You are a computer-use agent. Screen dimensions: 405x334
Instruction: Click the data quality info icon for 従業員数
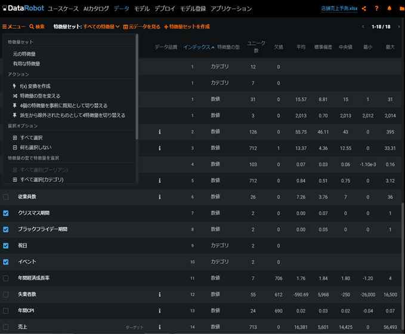(160, 197)
